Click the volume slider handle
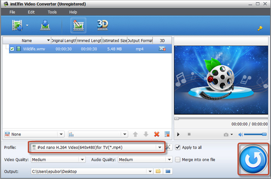The height and width of the screenshot is (179, 271). coord(264,134)
